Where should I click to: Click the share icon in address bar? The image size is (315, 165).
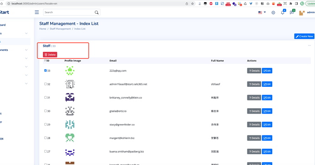(187, 4)
